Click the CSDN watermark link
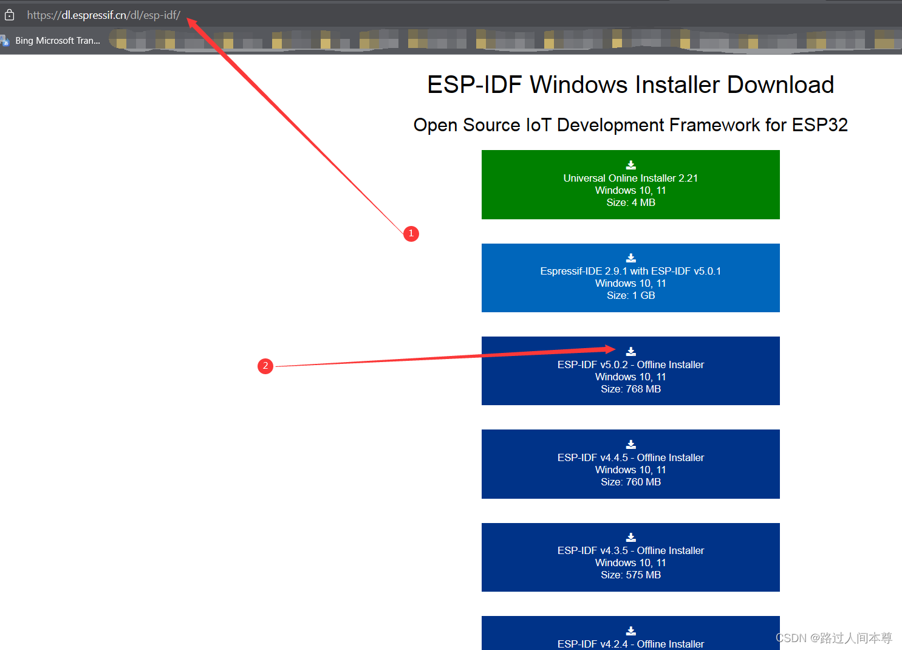902x650 pixels. [833, 638]
